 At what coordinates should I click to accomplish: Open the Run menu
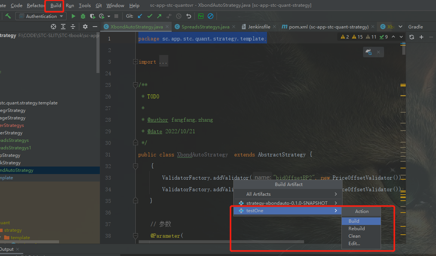(70, 6)
